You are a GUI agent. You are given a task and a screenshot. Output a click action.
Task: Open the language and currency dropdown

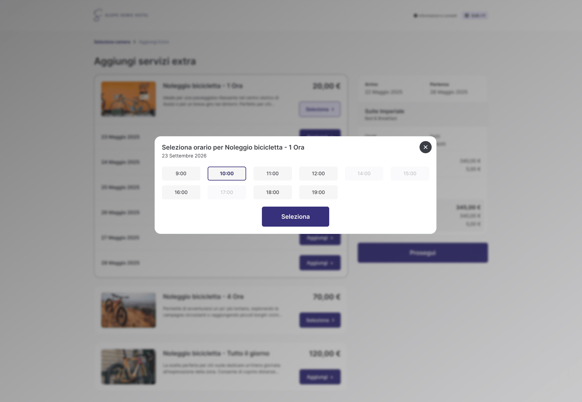tap(475, 15)
